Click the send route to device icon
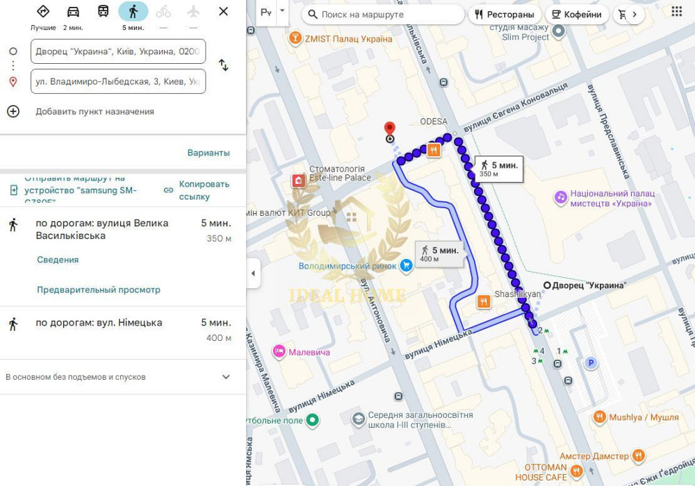This screenshot has width=695, height=486. (x=13, y=190)
